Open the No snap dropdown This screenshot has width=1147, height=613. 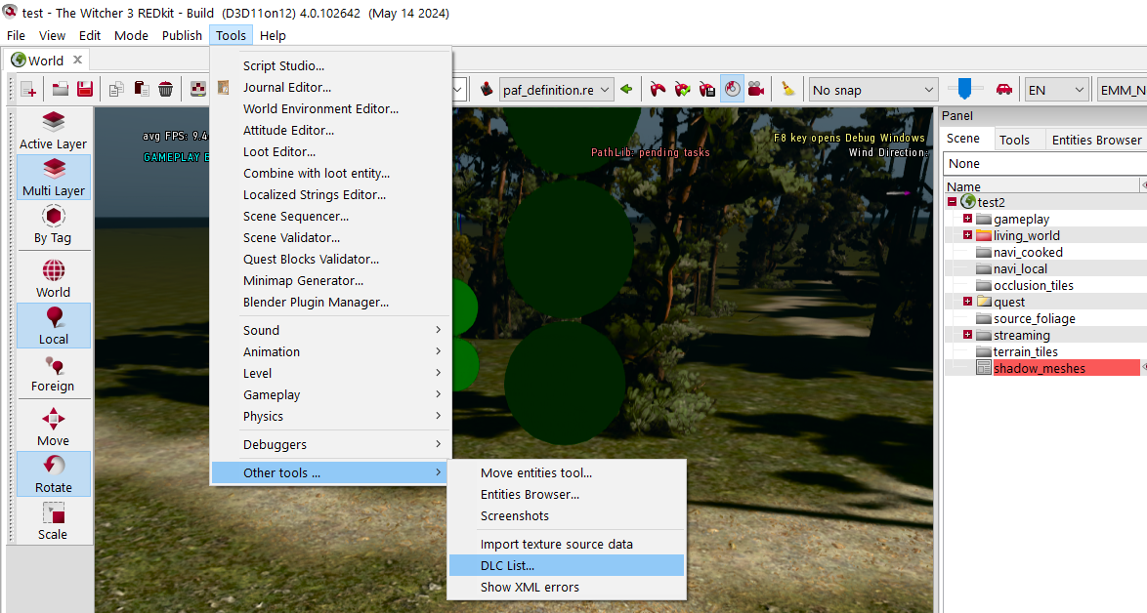point(873,90)
